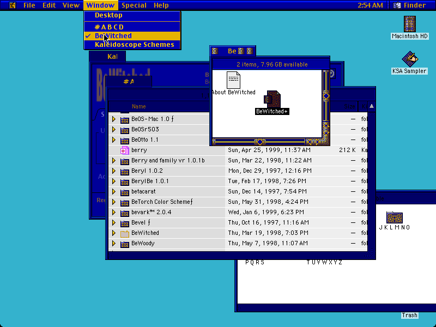436x327 pixels.
Task: Click the P Q R S label
Action: click(x=255, y=262)
